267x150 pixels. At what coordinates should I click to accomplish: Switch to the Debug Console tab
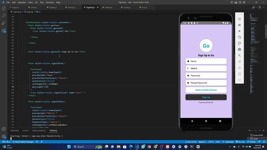pyautogui.click(x=39, y=130)
